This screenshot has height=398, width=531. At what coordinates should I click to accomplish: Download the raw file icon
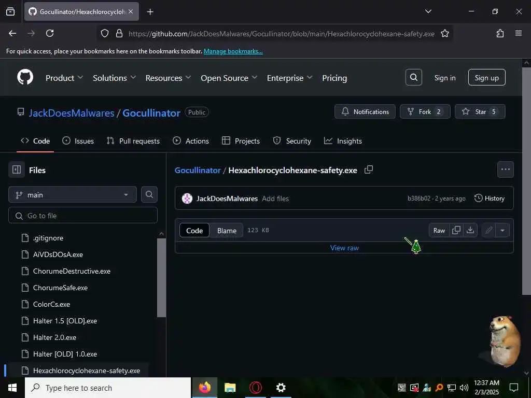click(470, 230)
